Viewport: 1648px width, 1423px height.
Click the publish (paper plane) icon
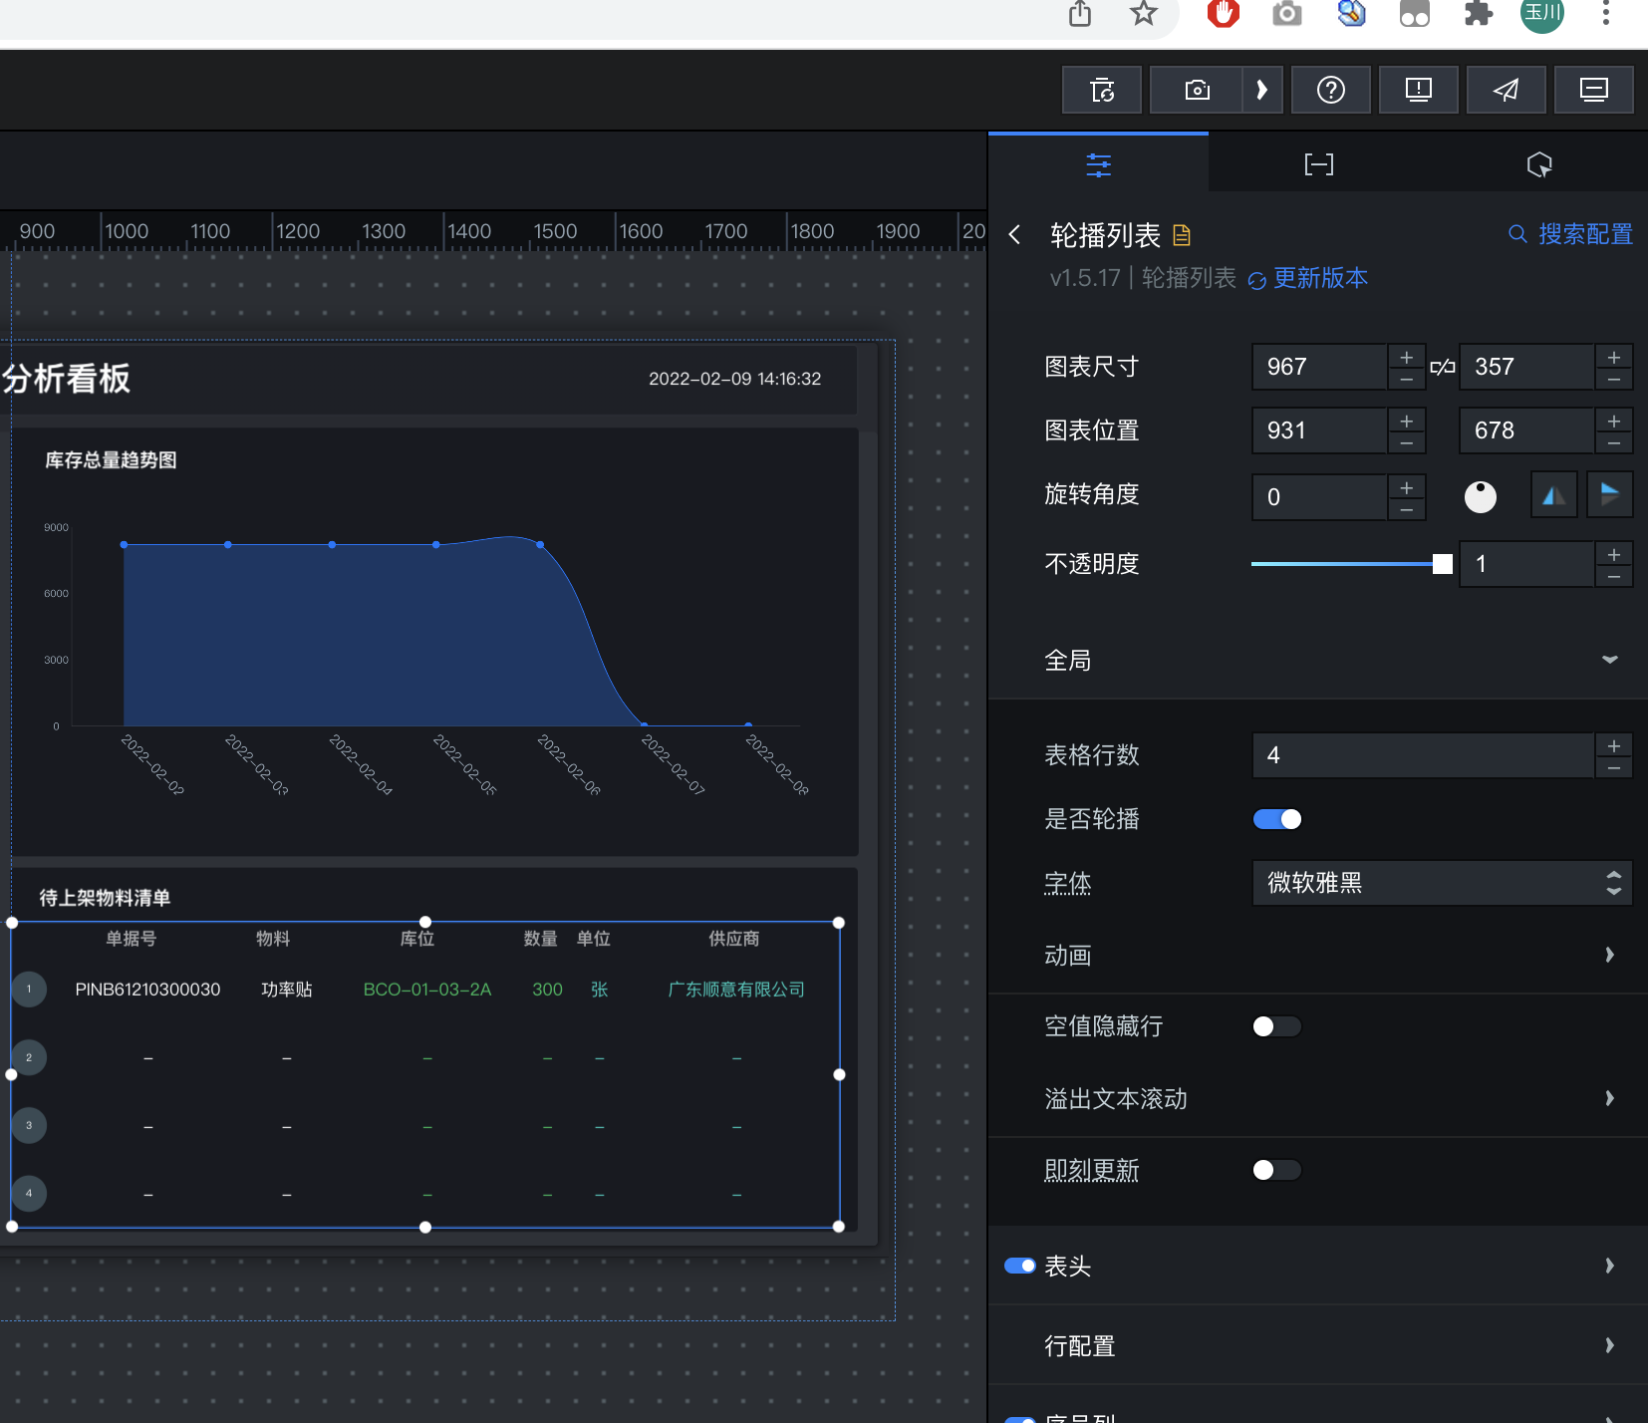tap(1505, 90)
